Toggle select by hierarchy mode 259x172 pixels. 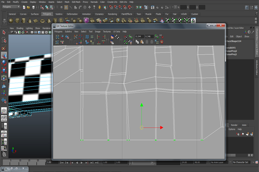point(42,7)
